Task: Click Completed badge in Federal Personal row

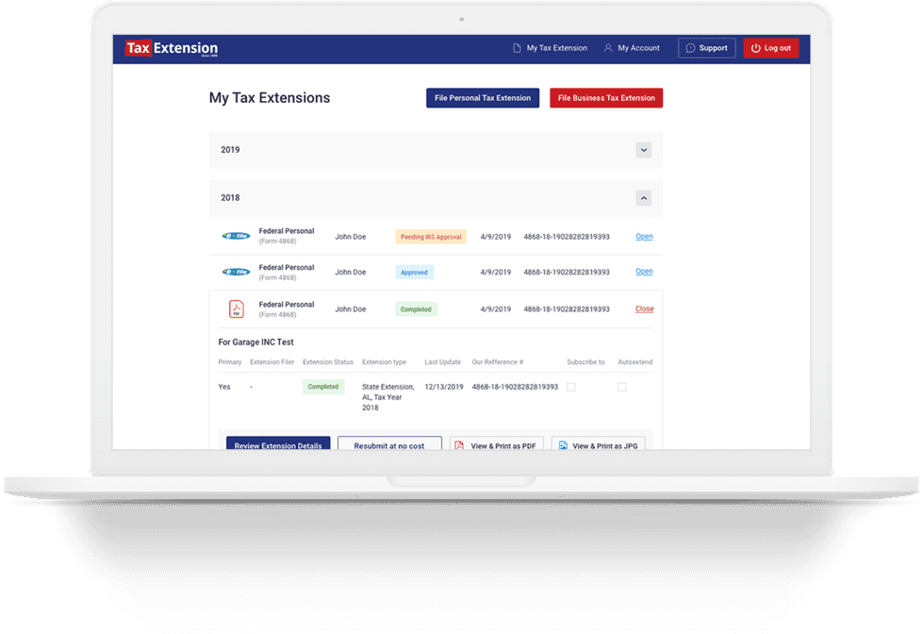Action: click(416, 309)
